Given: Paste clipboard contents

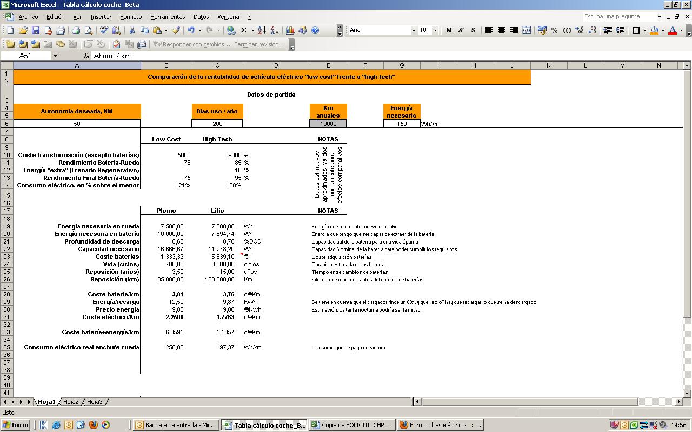Looking at the screenshot, I should 157,30.
